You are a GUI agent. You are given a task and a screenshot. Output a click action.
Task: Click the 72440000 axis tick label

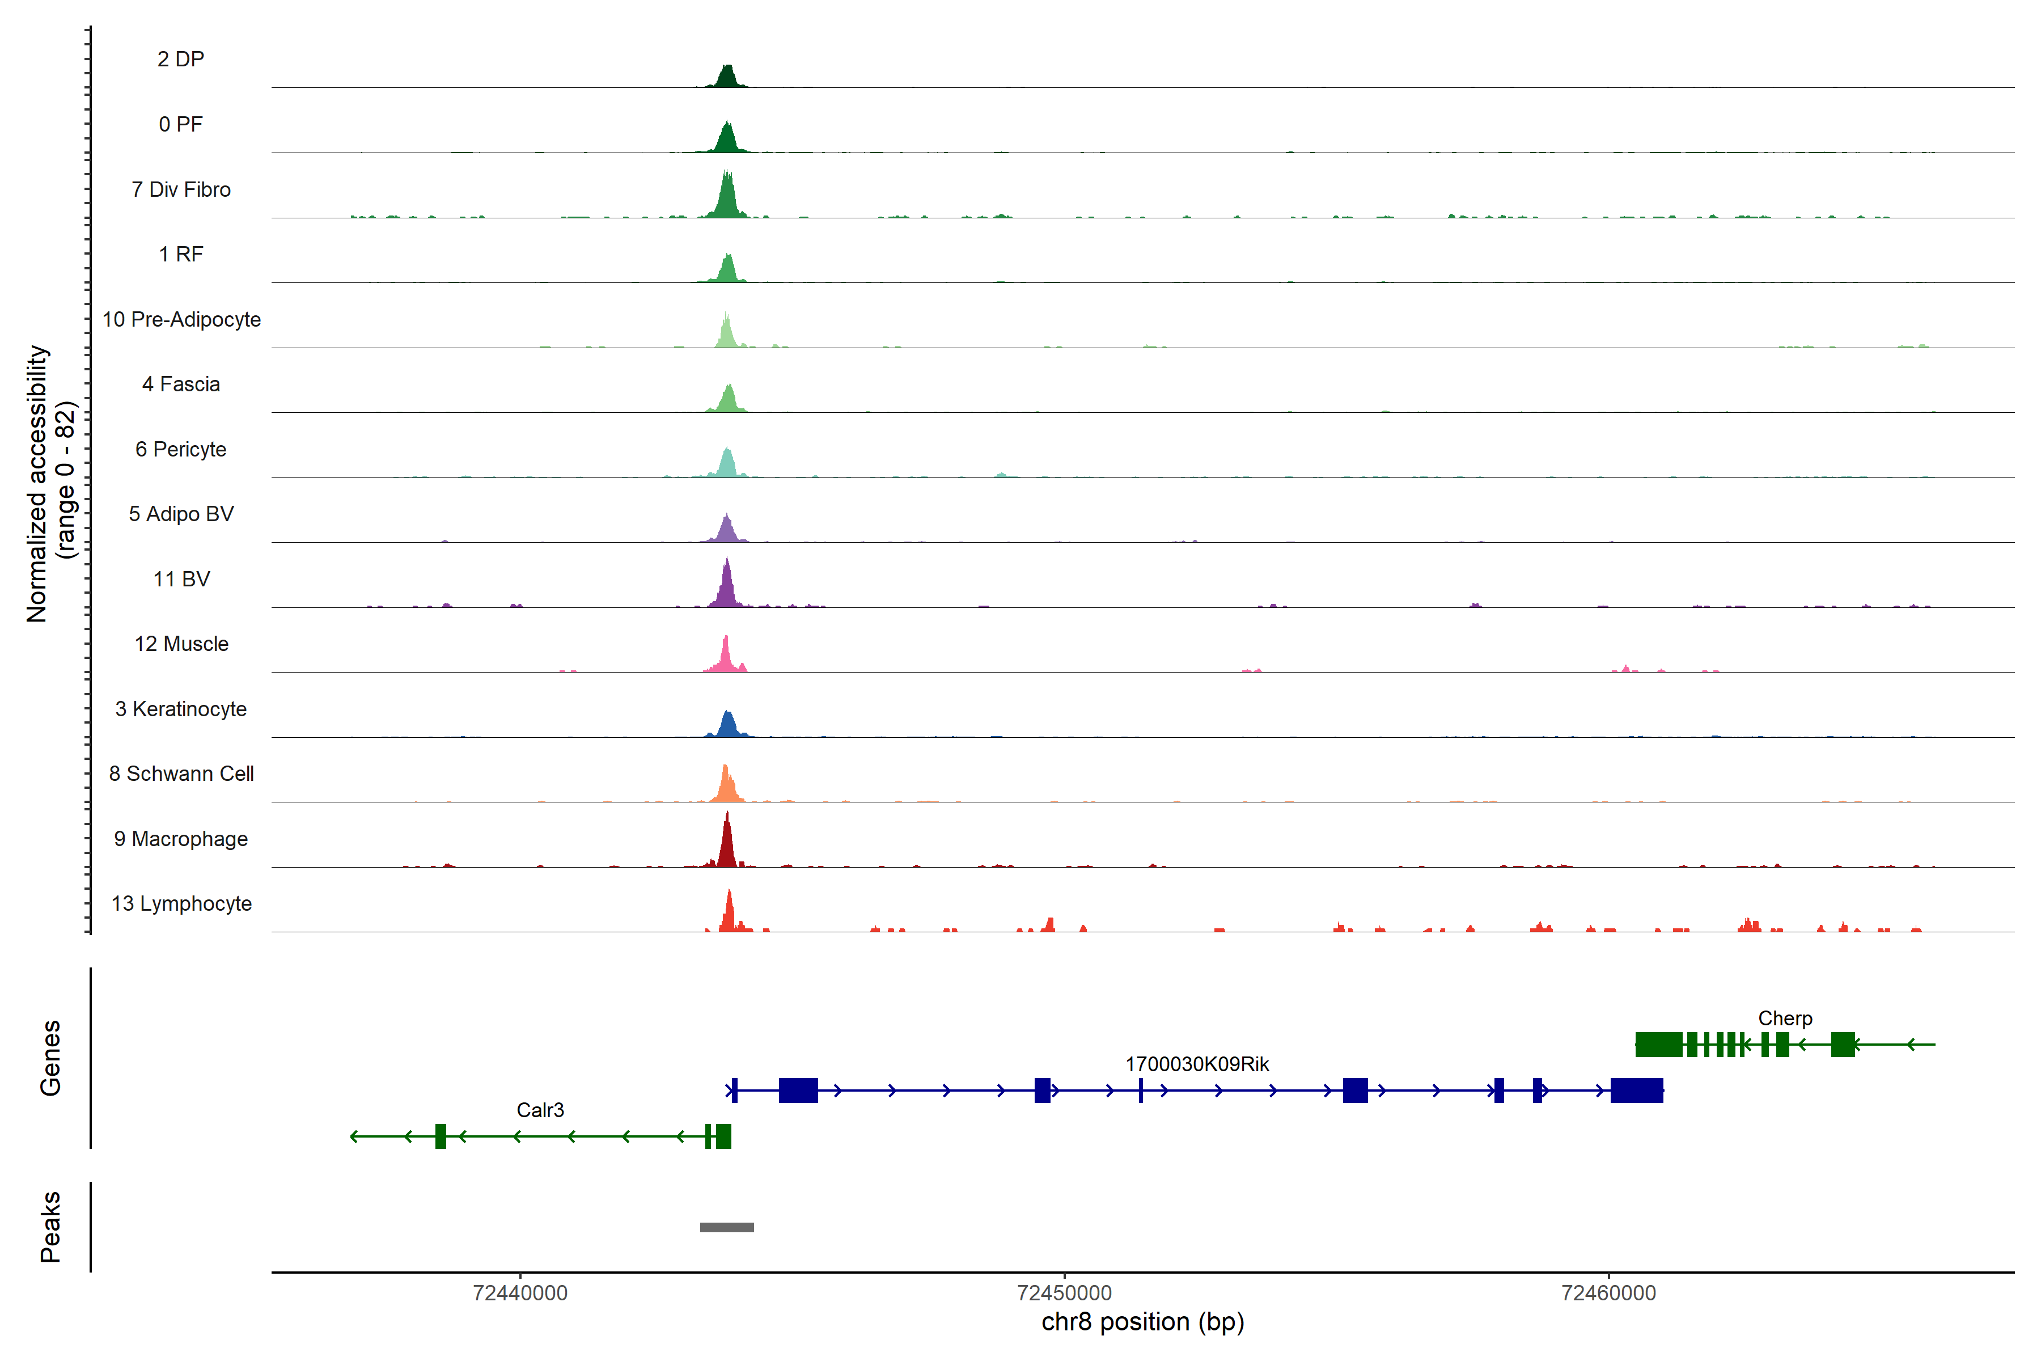[520, 1292]
